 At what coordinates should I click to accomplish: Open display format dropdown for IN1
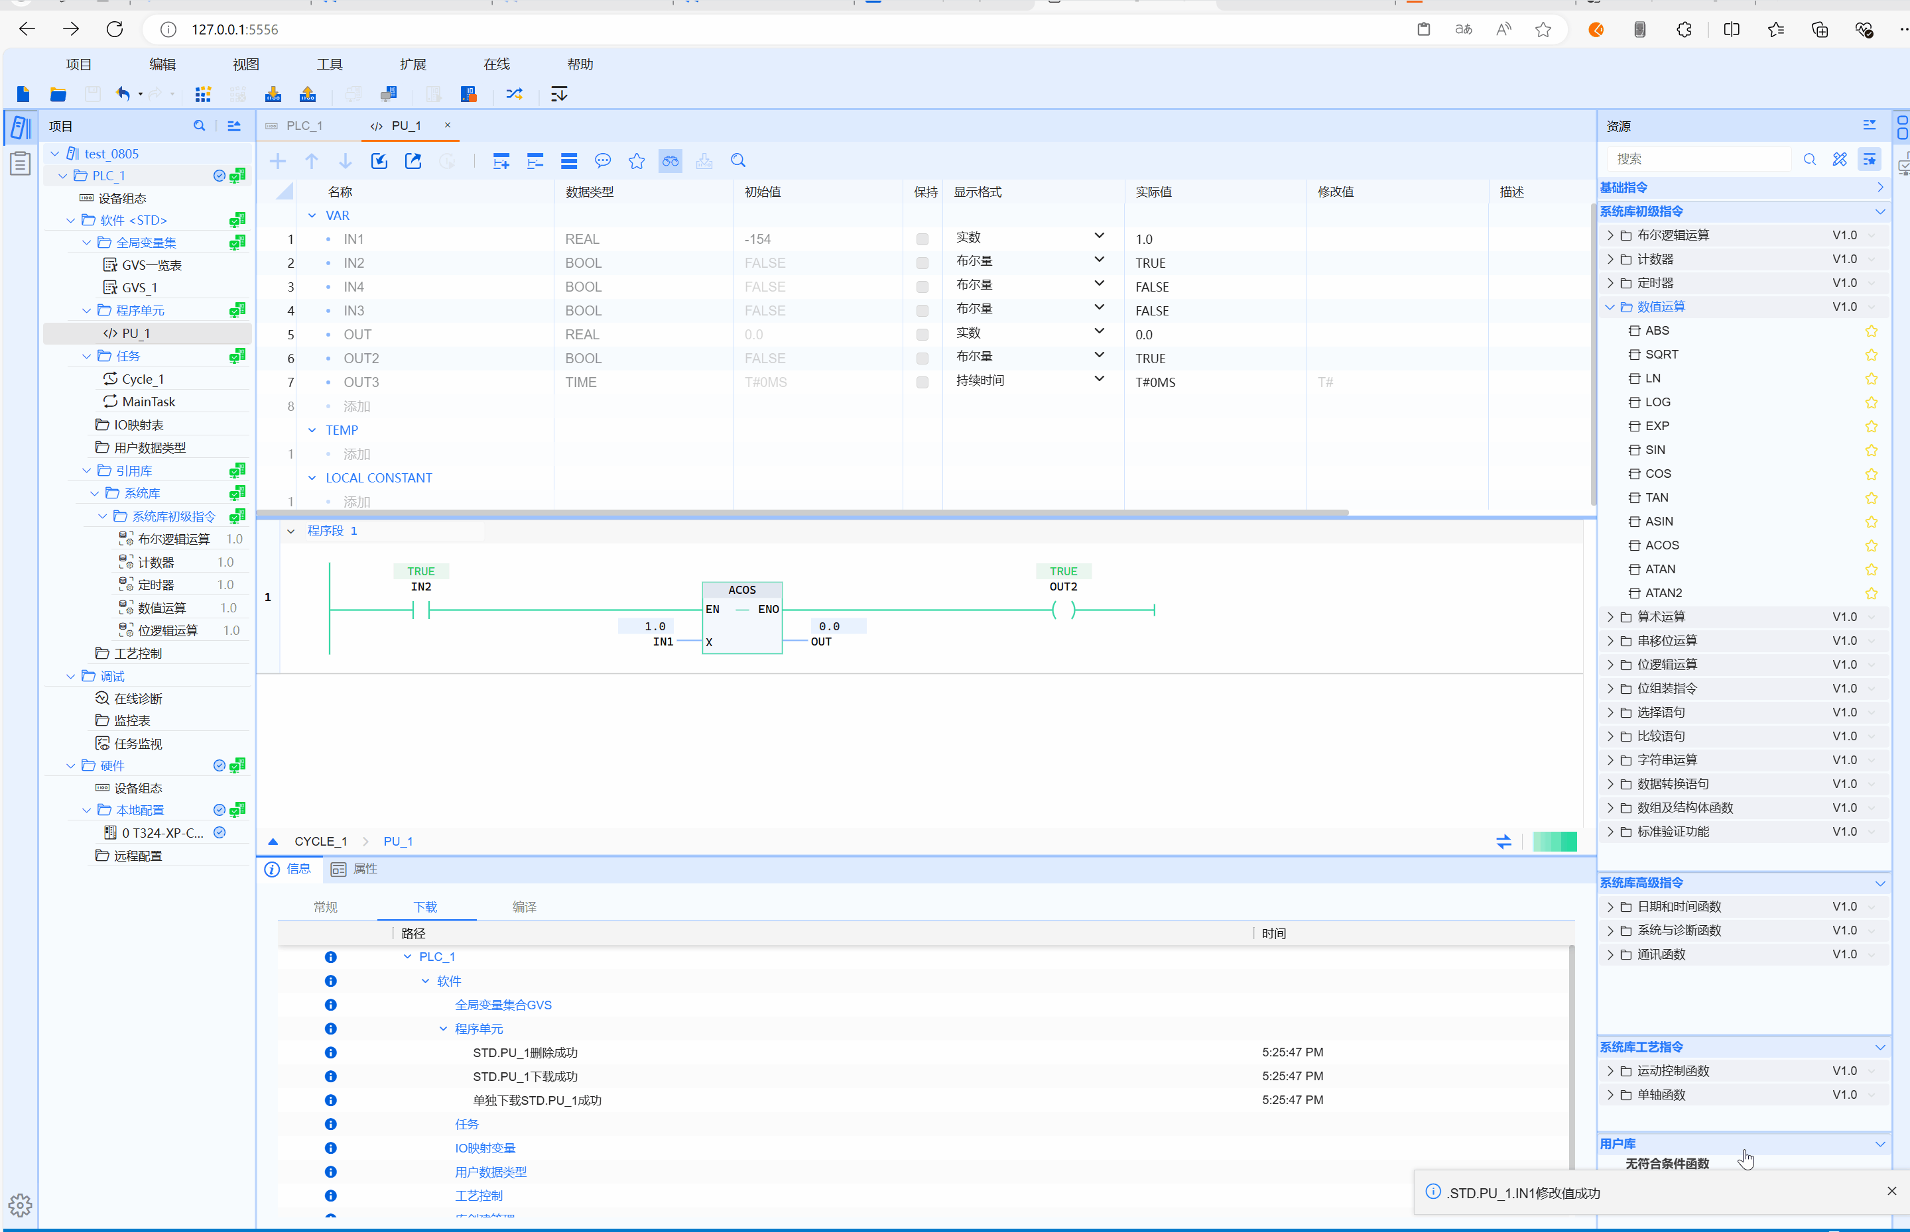(1099, 236)
